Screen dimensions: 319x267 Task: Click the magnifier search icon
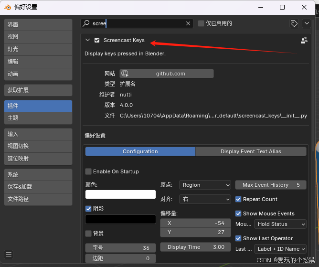[x=86, y=23]
